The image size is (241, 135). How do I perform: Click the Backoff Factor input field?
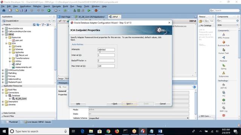pyautogui.click(x=106, y=60)
